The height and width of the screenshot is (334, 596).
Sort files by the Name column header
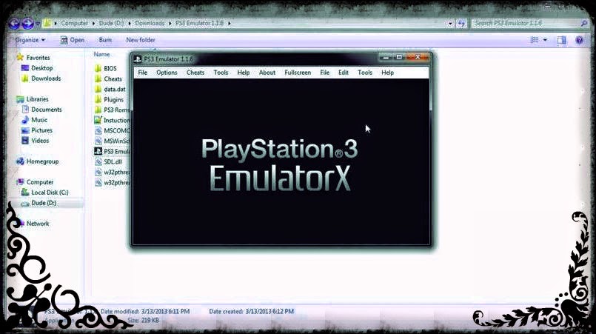tap(102, 54)
